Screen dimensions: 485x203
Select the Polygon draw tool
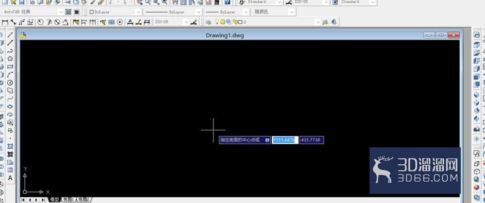pos(10,59)
